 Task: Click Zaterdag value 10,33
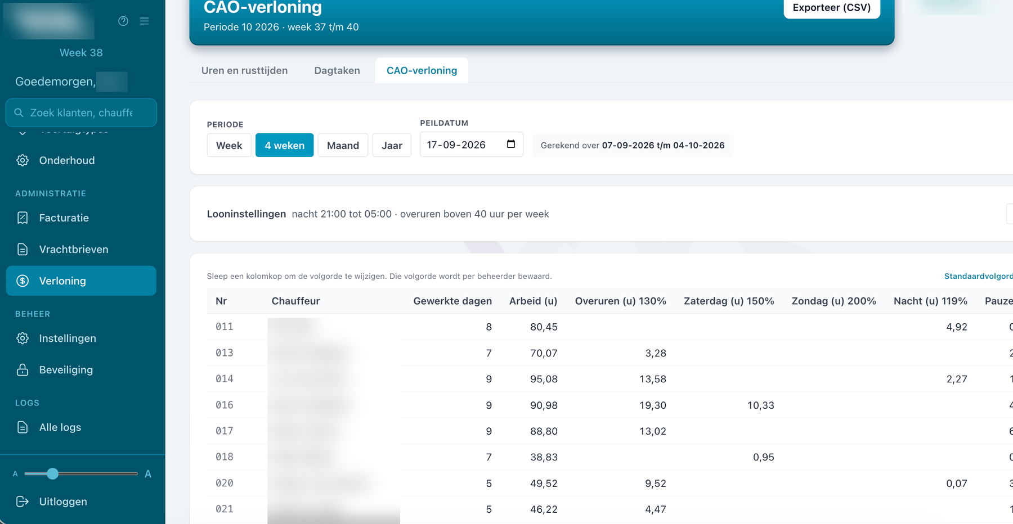click(761, 405)
